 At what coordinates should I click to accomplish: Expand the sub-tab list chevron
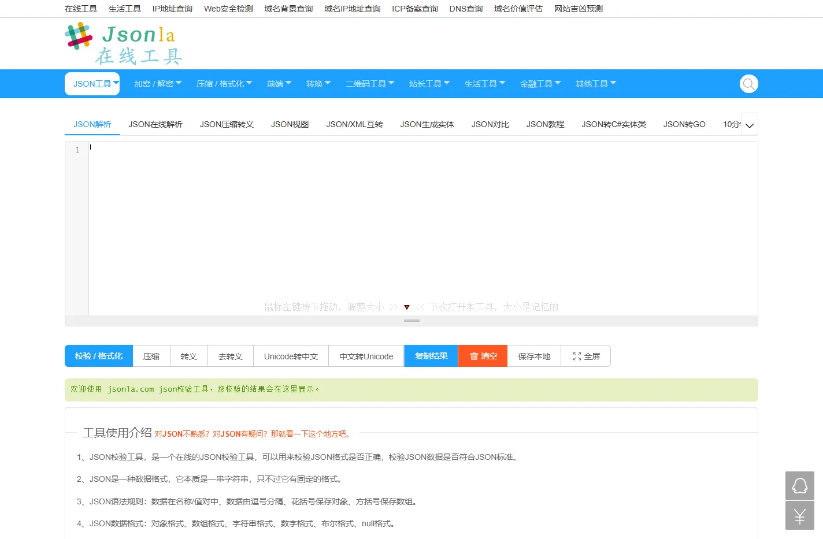click(749, 125)
